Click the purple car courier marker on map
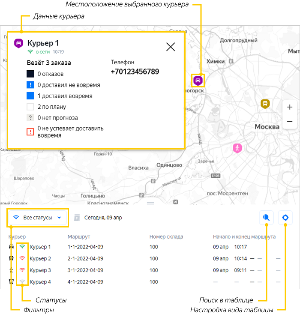Viewport: 300px width, 314px height. pyautogui.click(x=198, y=80)
